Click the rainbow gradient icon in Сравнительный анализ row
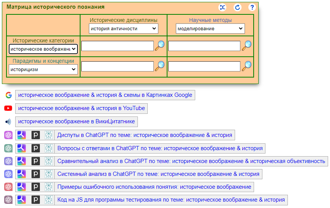330x208 pixels. 22,161
